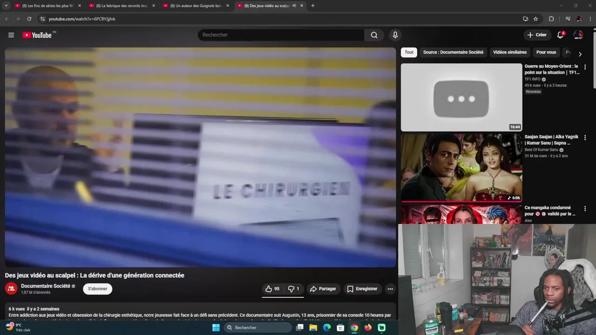Viewport: 596px width, 335px height.
Task: Select the Tout filter chip
Action: pos(409,52)
